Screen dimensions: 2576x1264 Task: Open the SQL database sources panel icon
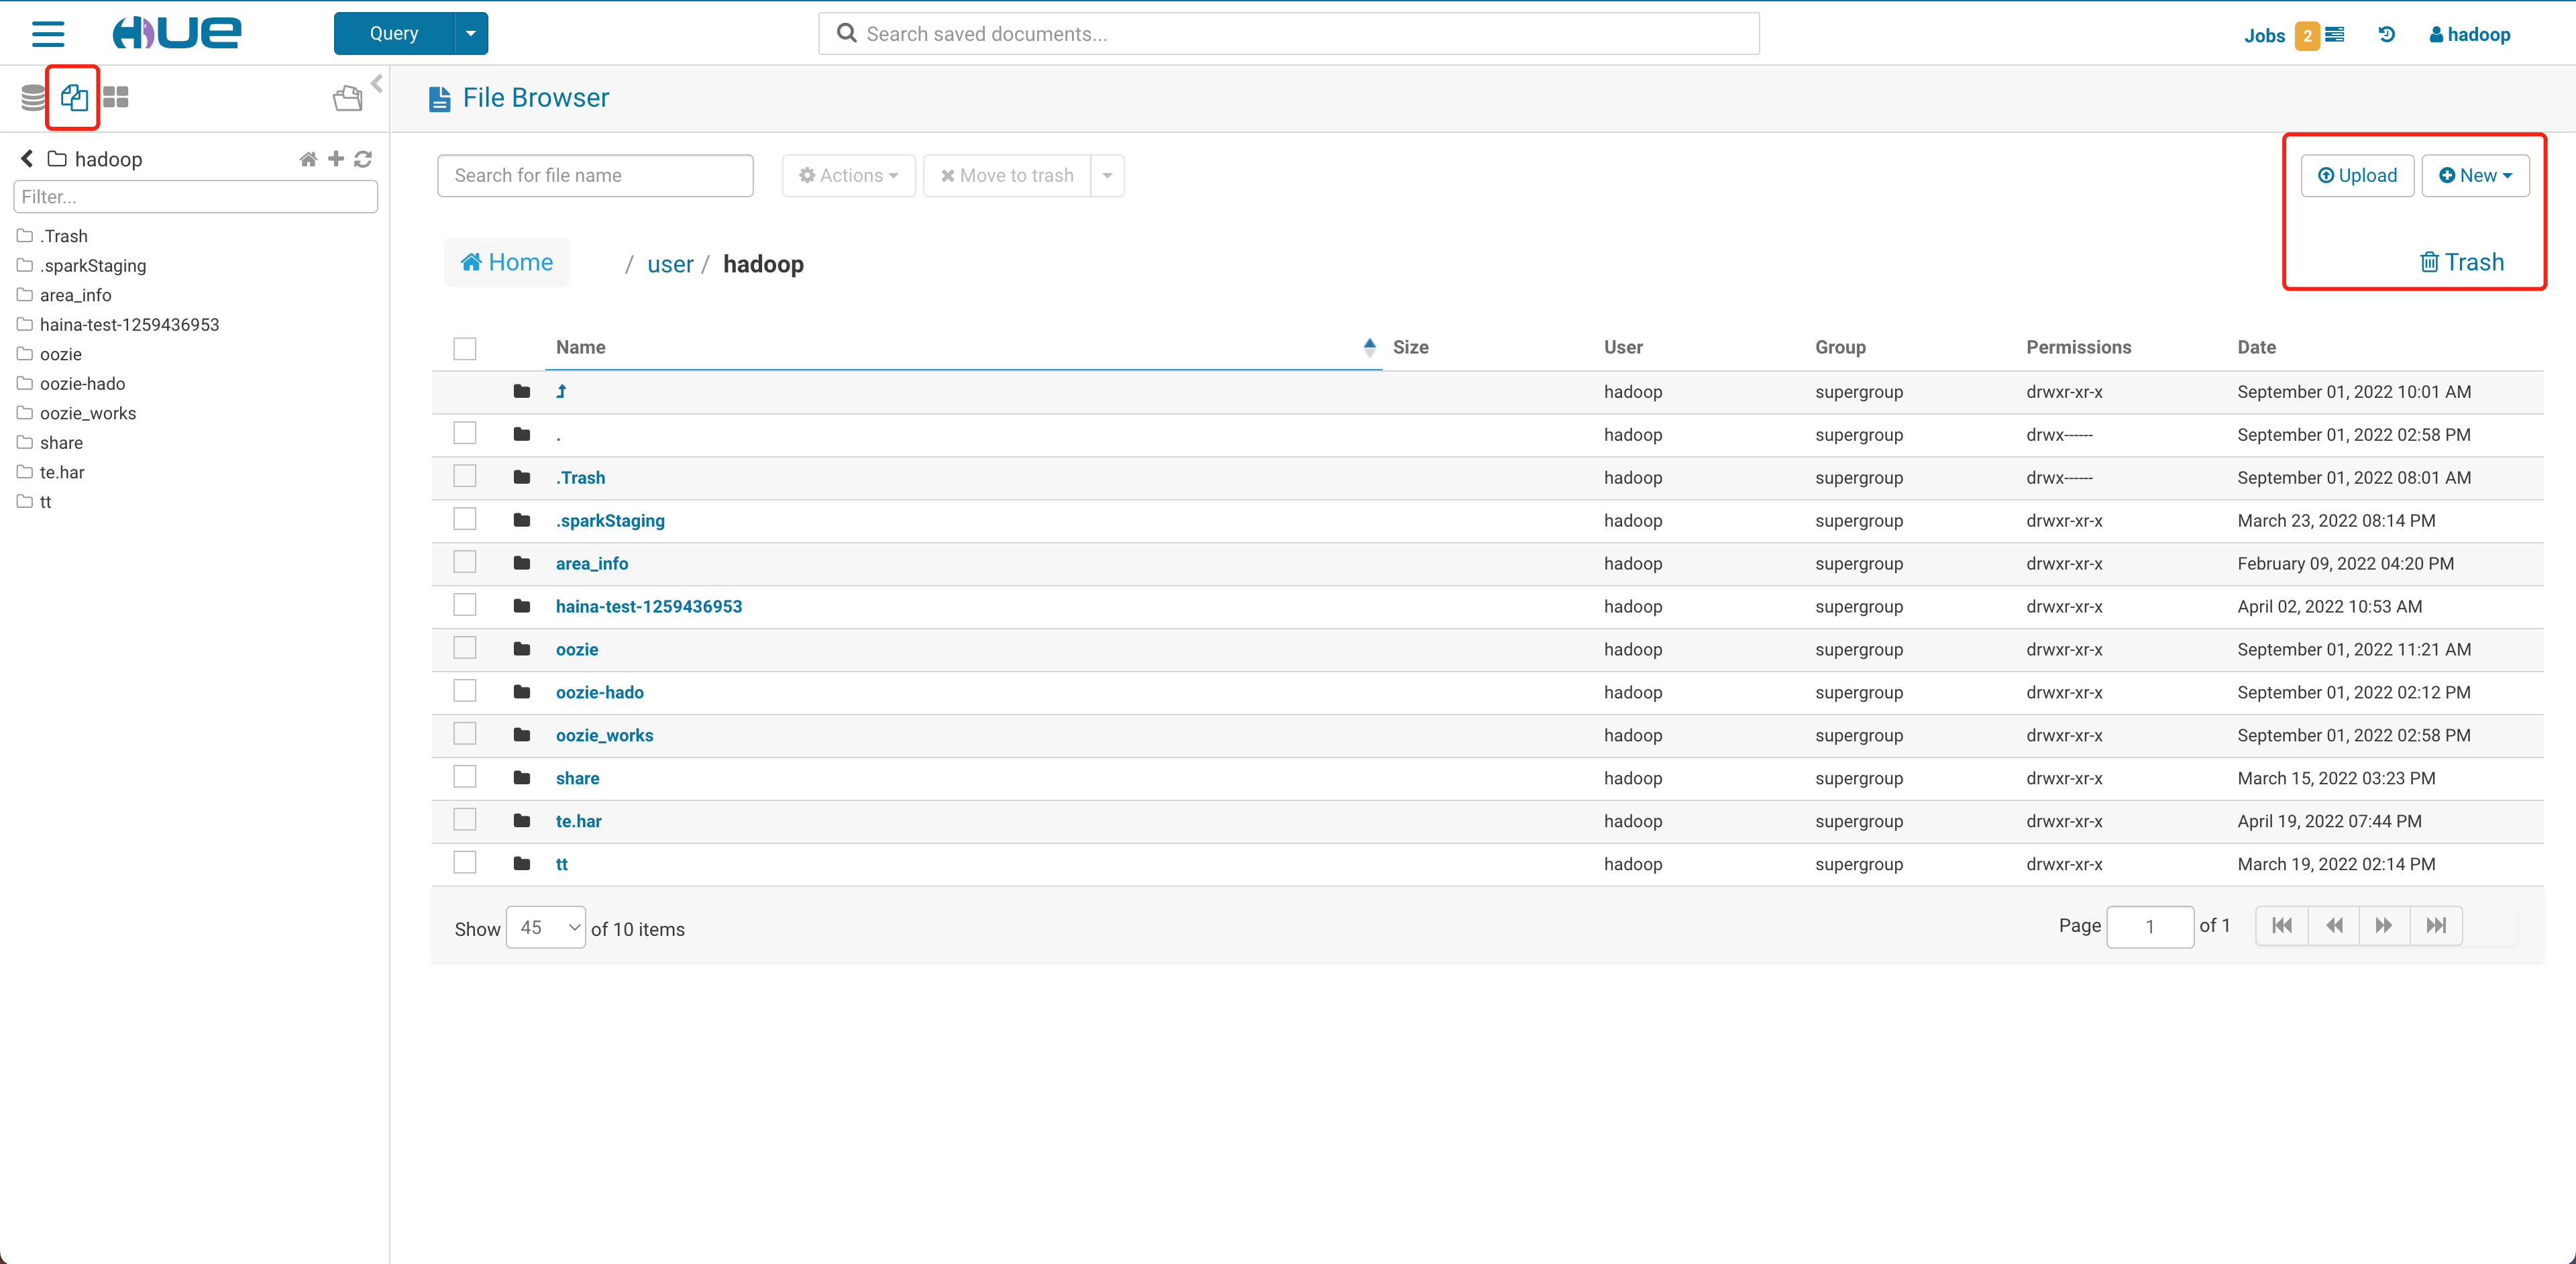33,97
